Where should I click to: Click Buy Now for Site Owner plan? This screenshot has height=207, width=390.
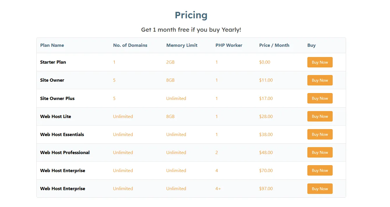pos(320,80)
